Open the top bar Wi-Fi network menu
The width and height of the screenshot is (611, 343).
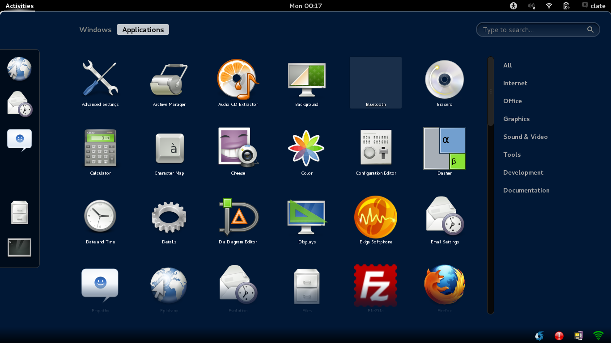(x=549, y=6)
